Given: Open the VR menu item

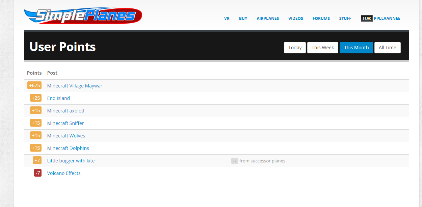Looking at the screenshot, I should click(x=227, y=19).
